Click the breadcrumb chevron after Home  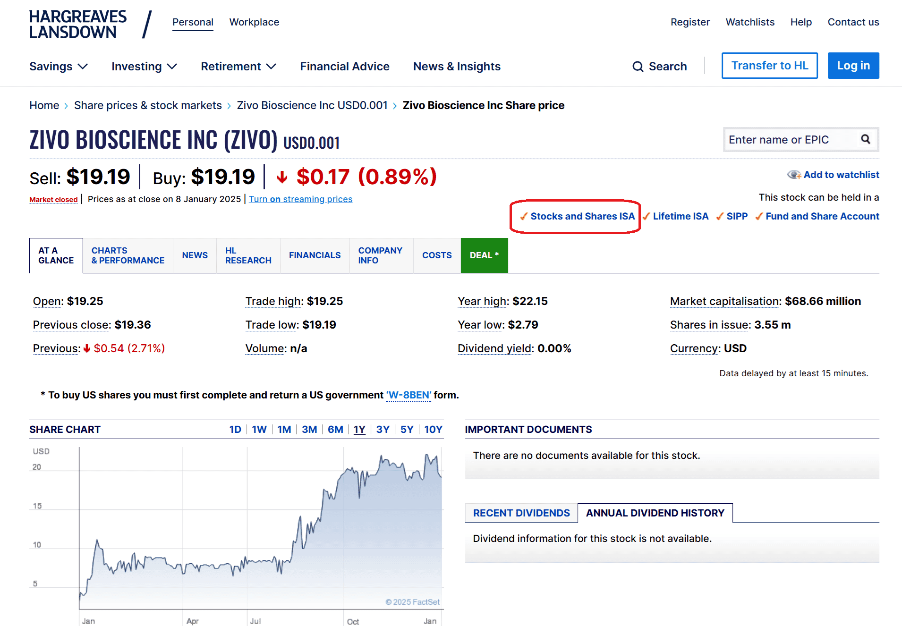(x=67, y=106)
